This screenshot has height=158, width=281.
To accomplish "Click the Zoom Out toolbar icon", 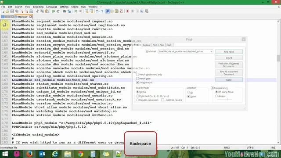I will tap(80, 11).
